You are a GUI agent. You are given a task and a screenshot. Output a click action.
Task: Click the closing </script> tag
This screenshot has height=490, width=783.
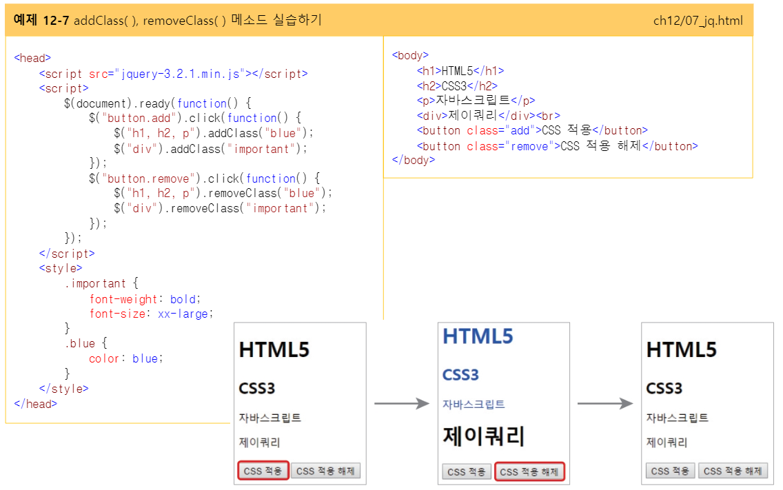click(x=67, y=254)
